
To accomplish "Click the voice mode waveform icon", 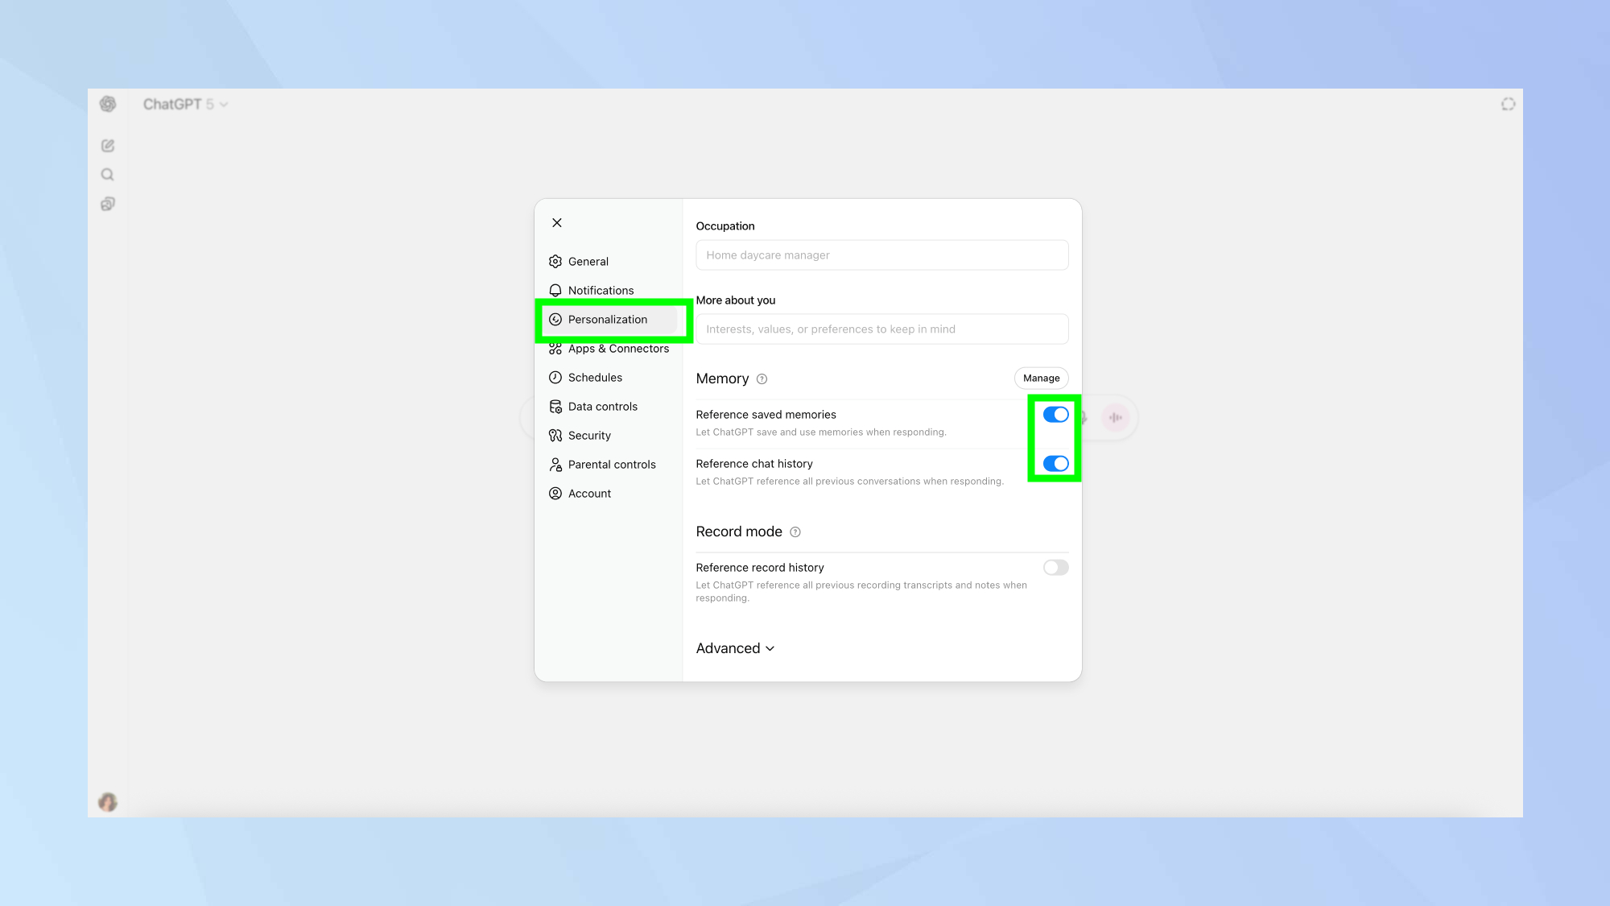I will (x=1115, y=417).
